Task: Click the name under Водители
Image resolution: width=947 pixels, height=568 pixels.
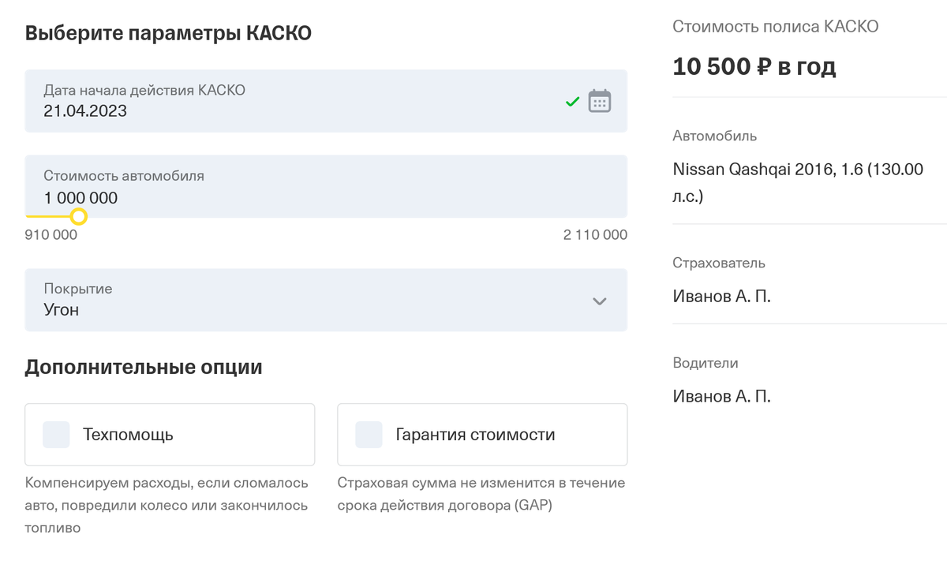Action: [721, 397]
